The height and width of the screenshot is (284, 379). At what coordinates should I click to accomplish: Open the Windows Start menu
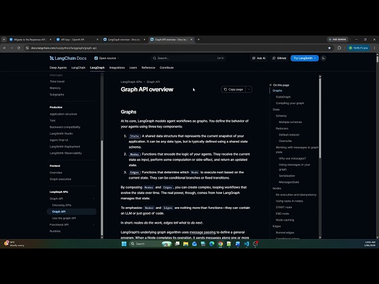point(124,244)
